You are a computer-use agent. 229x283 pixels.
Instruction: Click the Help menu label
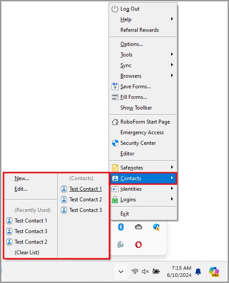point(126,19)
